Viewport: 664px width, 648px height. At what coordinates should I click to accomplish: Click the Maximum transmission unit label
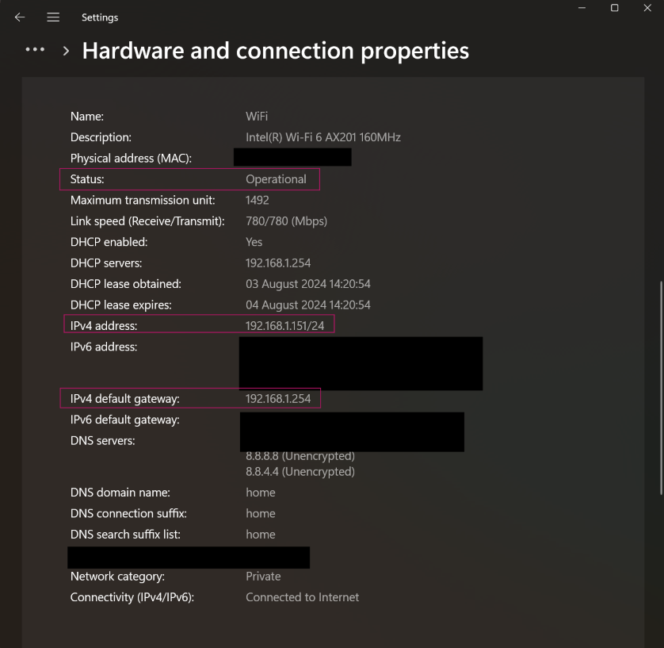(x=143, y=200)
